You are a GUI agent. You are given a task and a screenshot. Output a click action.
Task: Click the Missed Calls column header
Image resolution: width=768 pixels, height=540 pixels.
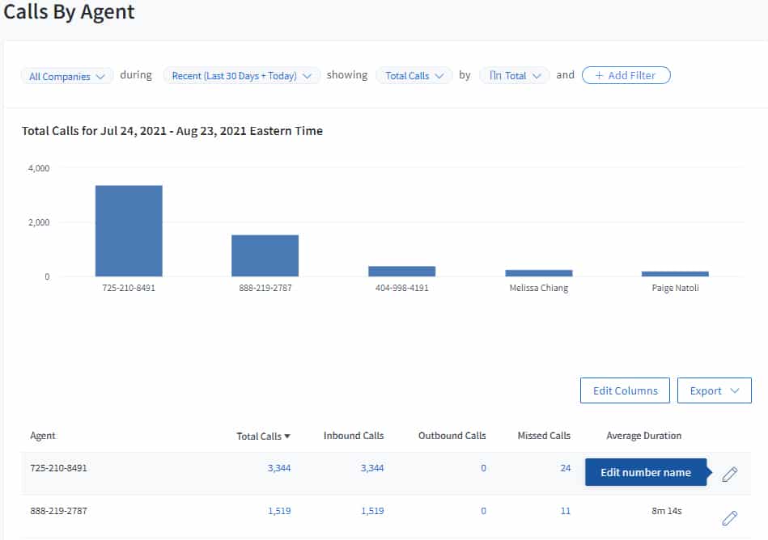tap(544, 436)
